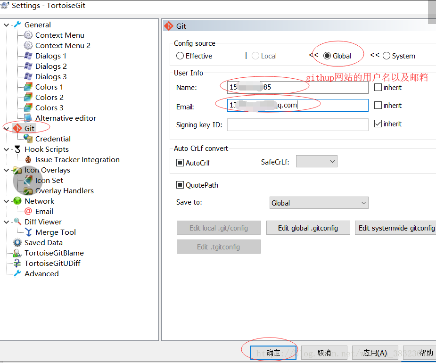Click the Overlay Handlers folder icon
This screenshot has width=436, height=363.
(28, 190)
